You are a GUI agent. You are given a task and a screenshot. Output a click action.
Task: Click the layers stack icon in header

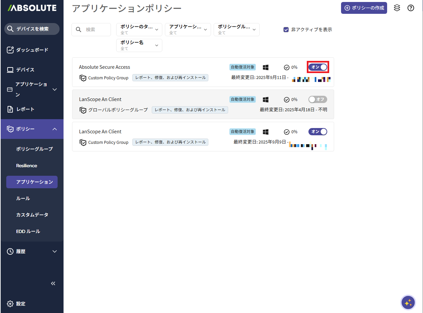click(397, 8)
